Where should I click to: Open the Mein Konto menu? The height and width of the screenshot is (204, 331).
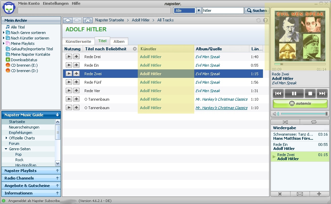pyautogui.click(x=29, y=3)
